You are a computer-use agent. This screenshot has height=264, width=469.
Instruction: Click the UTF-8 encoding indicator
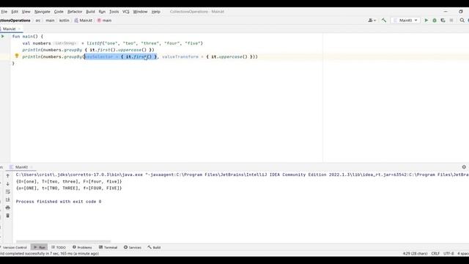[448, 254]
